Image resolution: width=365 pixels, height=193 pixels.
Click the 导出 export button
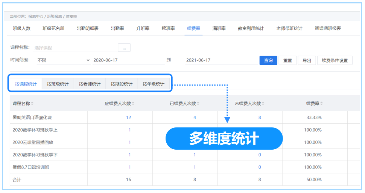[307, 61]
